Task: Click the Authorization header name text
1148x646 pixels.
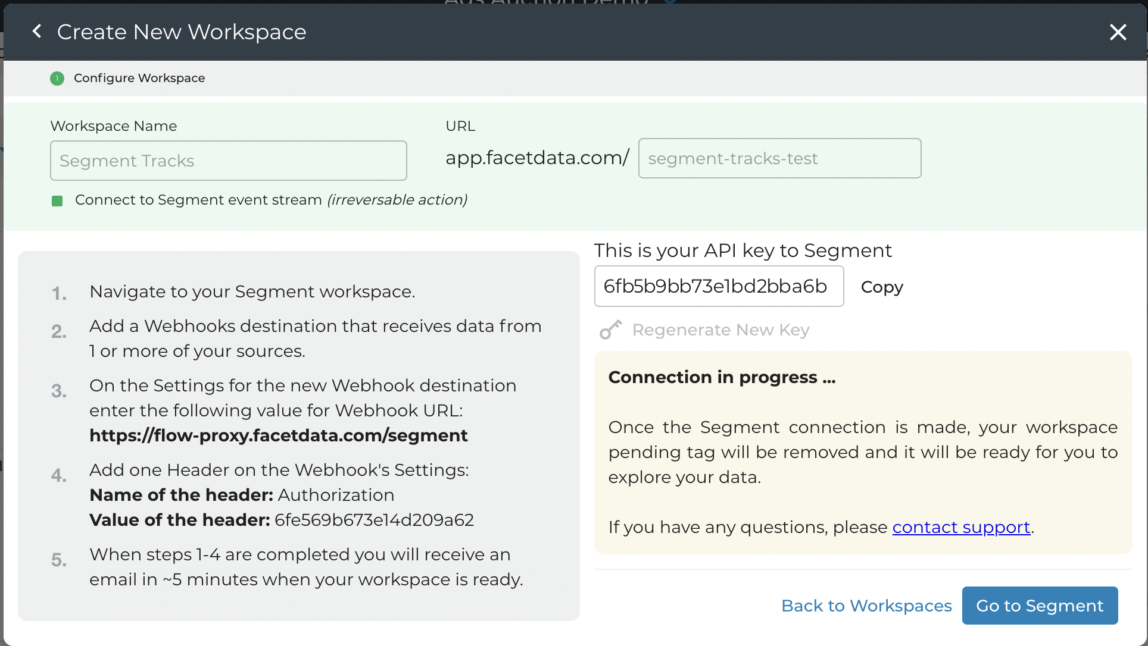Action: point(336,495)
